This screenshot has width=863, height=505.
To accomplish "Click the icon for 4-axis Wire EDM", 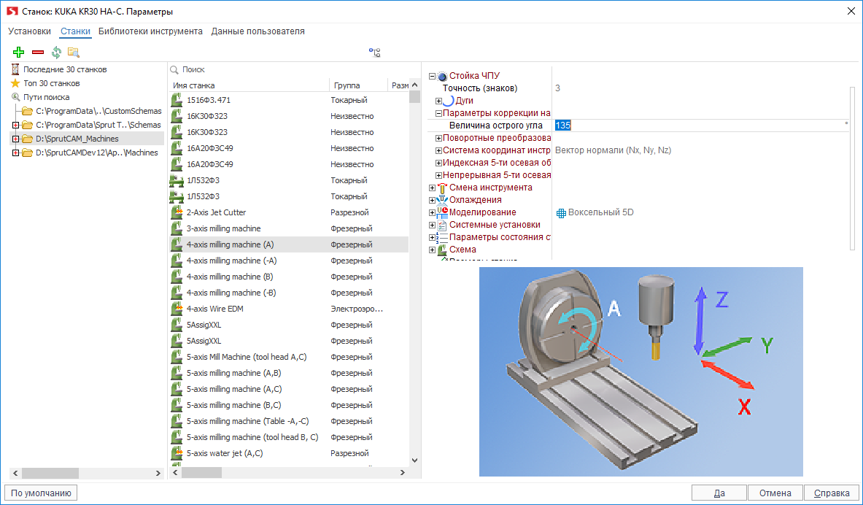I will point(177,309).
